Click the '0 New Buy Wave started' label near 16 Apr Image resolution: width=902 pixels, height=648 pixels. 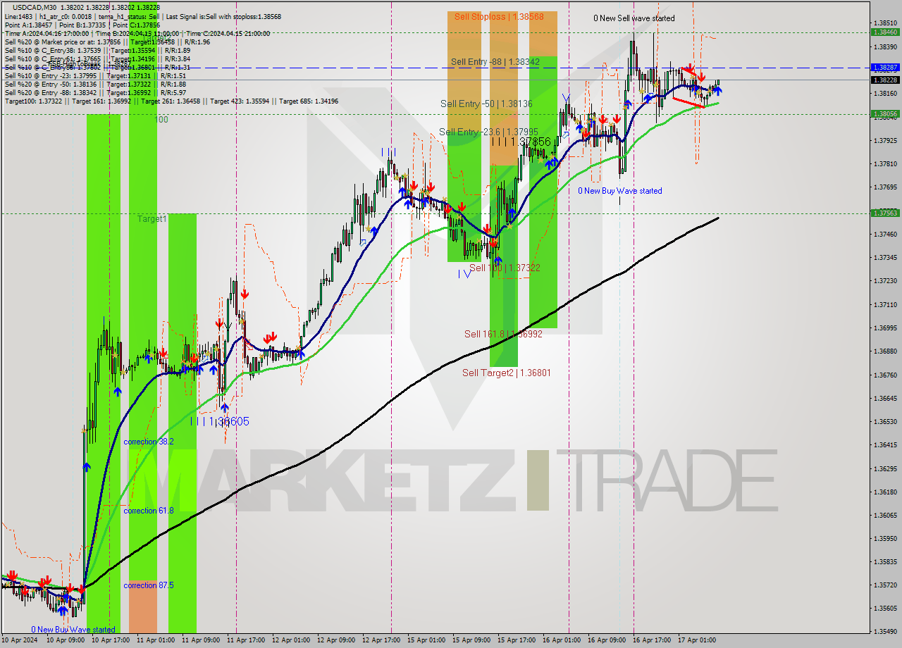[x=620, y=191]
